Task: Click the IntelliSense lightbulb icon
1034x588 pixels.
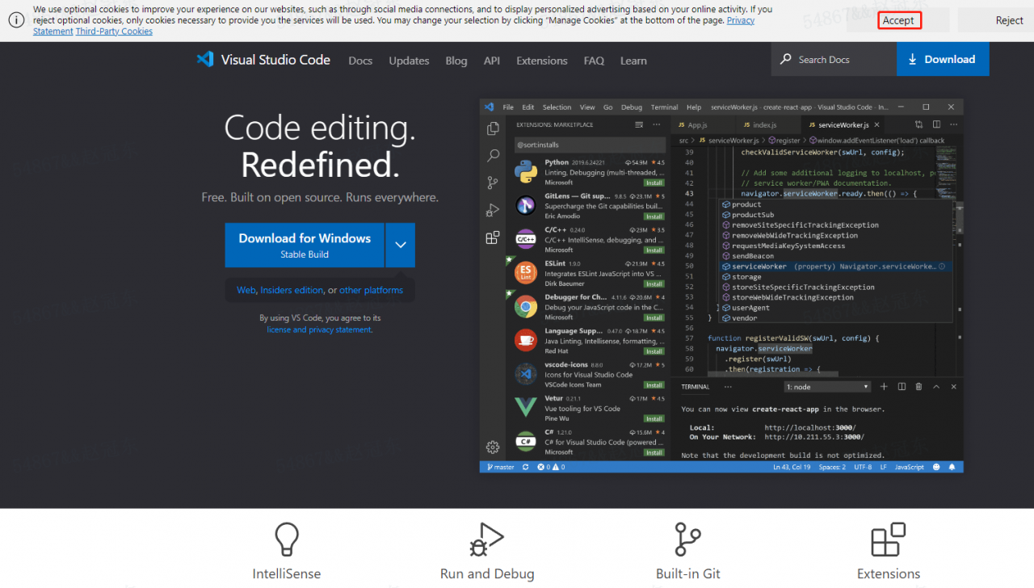Action: pyautogui.click(x=287, y=539)
